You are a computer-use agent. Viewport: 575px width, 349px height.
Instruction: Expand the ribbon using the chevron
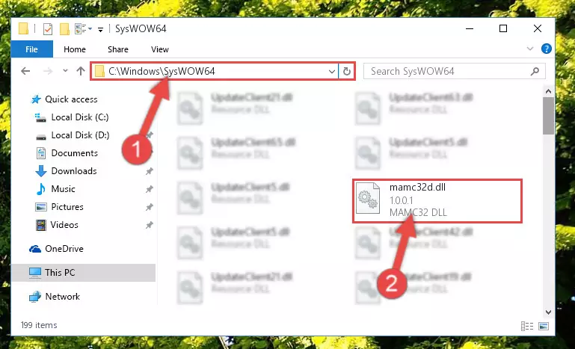530,49
